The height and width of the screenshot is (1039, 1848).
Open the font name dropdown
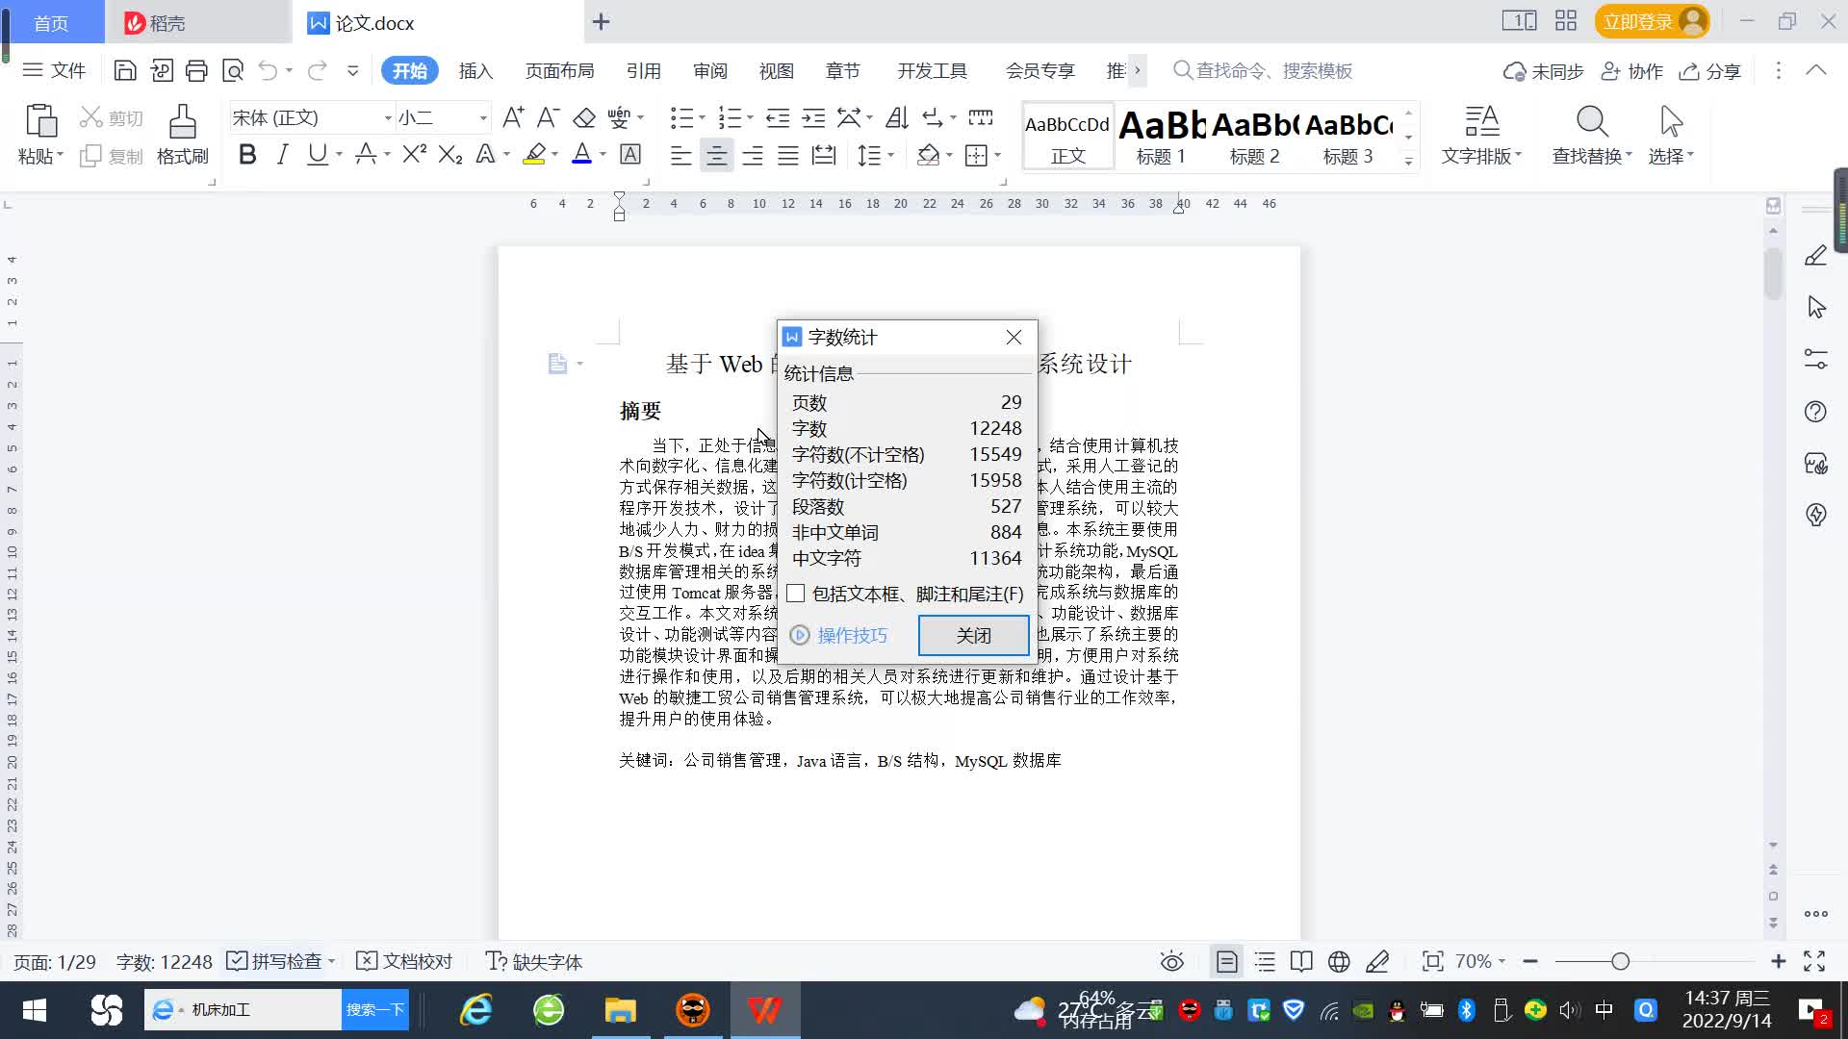[x=388, y=118]
